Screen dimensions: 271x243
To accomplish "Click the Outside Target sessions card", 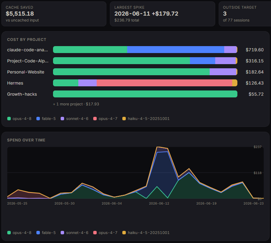I will click(245, 14).
